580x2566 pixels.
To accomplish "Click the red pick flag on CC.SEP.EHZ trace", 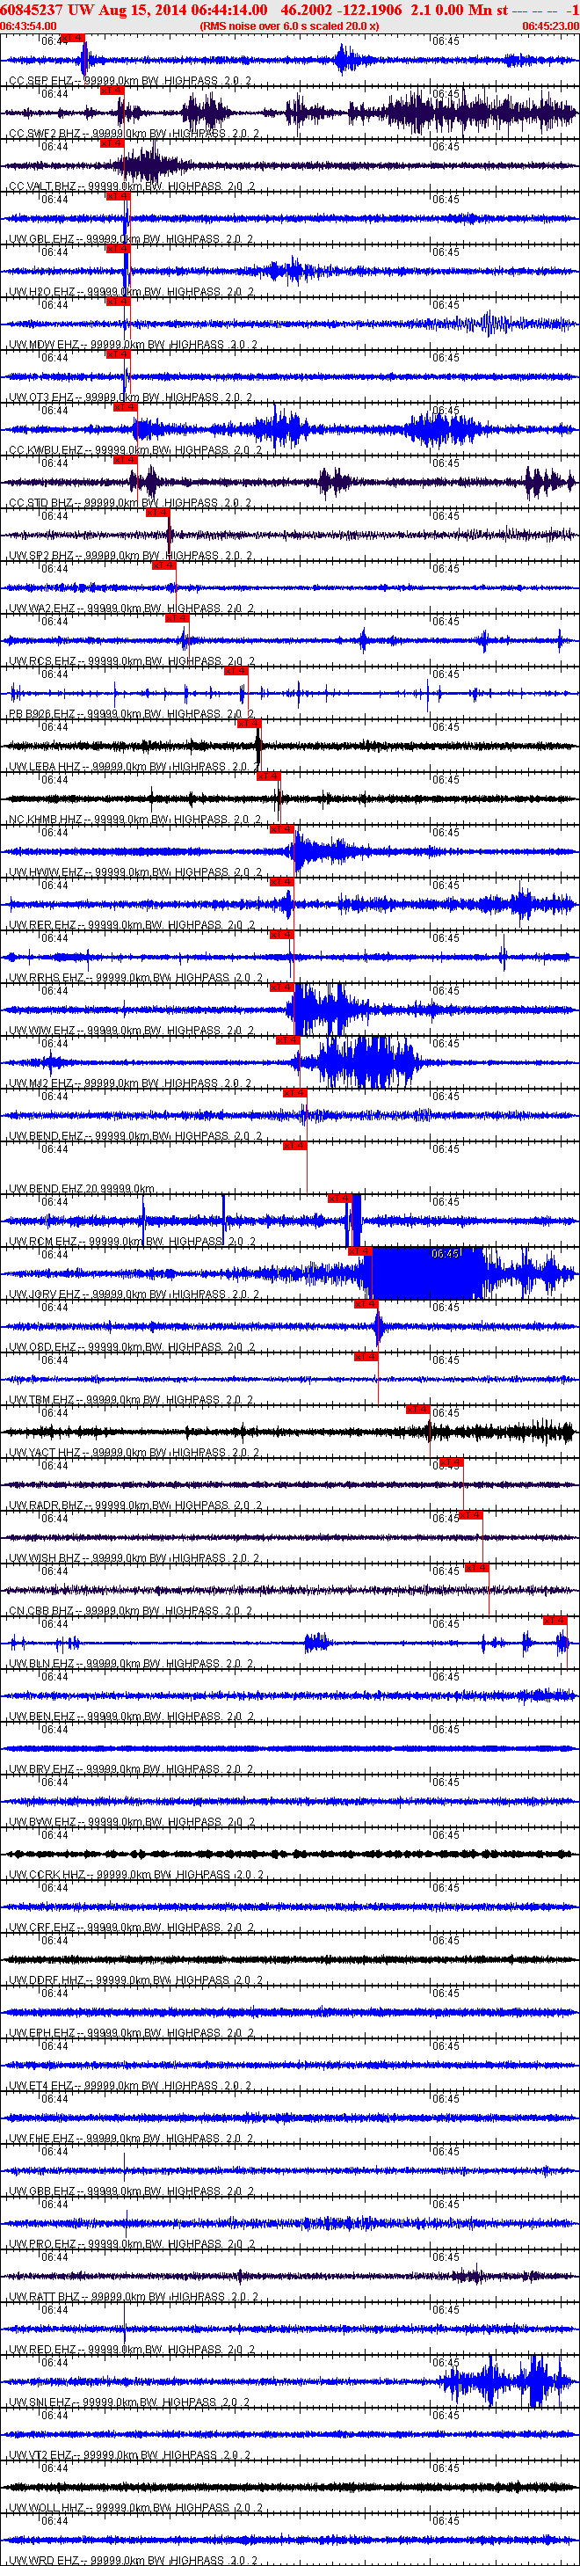I will tap(72, 38).
